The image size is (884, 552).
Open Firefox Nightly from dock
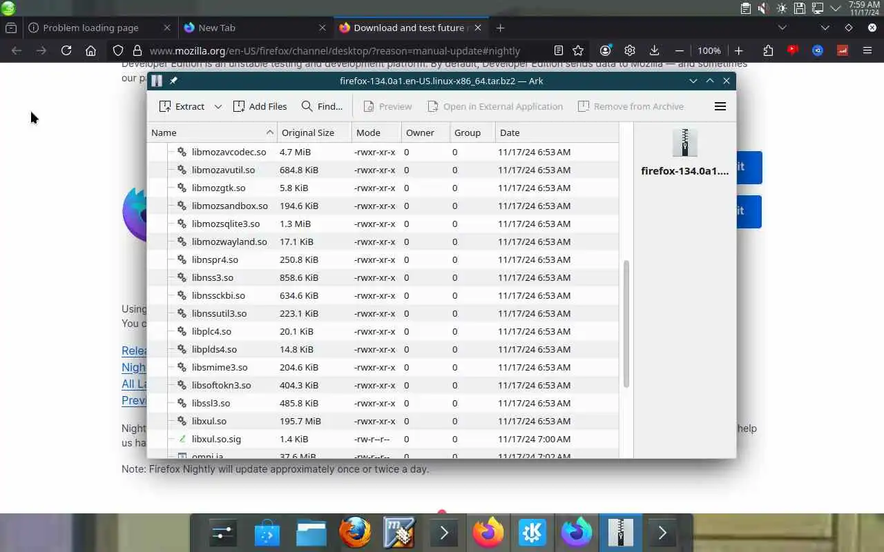576,533
